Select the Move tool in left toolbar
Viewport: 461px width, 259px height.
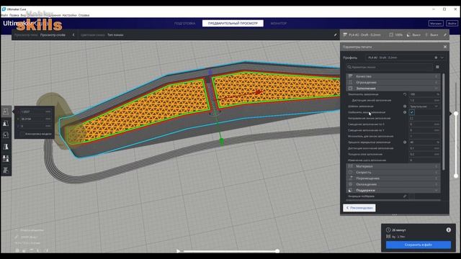point(6,112)
